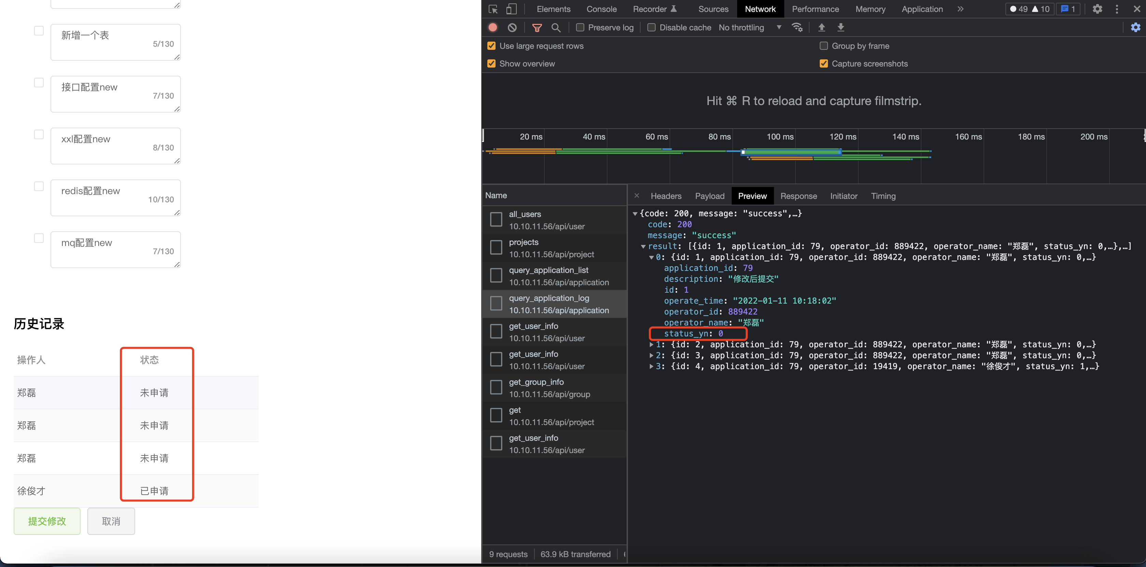The height and width of the screenshot is (567, 1146).
Task: Open the No throttling dropdown
Action: click(750, 28)
